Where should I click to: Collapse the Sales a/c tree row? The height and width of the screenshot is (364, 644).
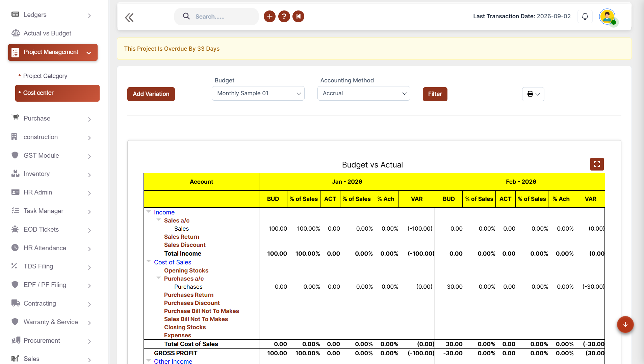pos(159,220)
